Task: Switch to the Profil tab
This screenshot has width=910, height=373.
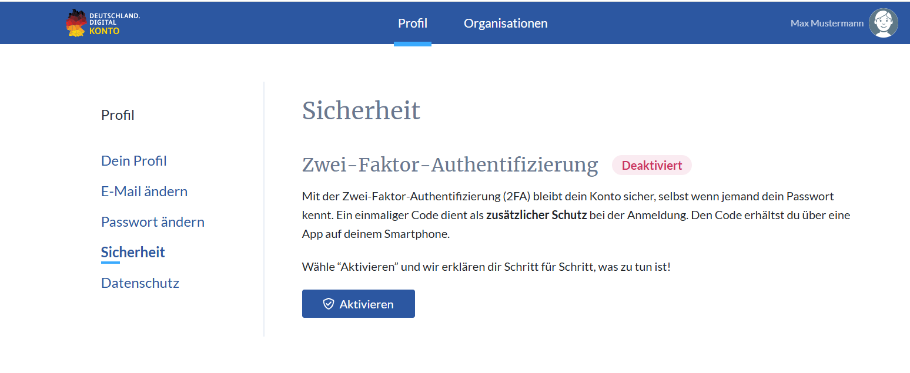Action: point(413,23)
